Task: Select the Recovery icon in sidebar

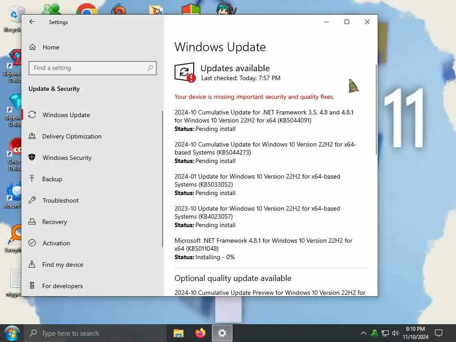Action: click(32, 222)
